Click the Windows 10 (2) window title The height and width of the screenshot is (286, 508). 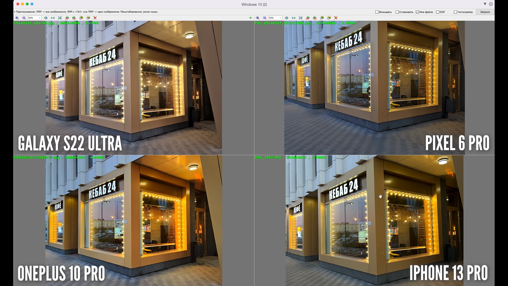click(254, 4)
